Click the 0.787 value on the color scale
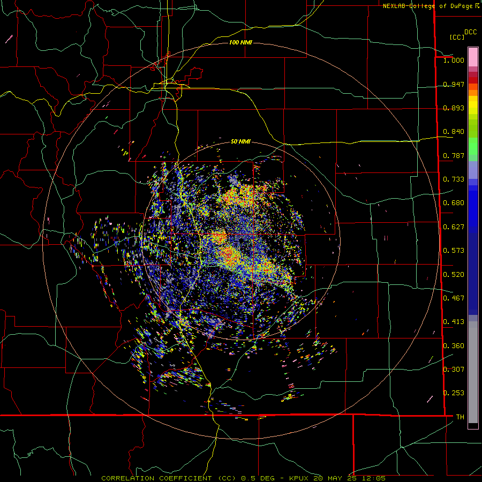Image resolution: width=482 pixels, height=482 pixels. point(454,155)
